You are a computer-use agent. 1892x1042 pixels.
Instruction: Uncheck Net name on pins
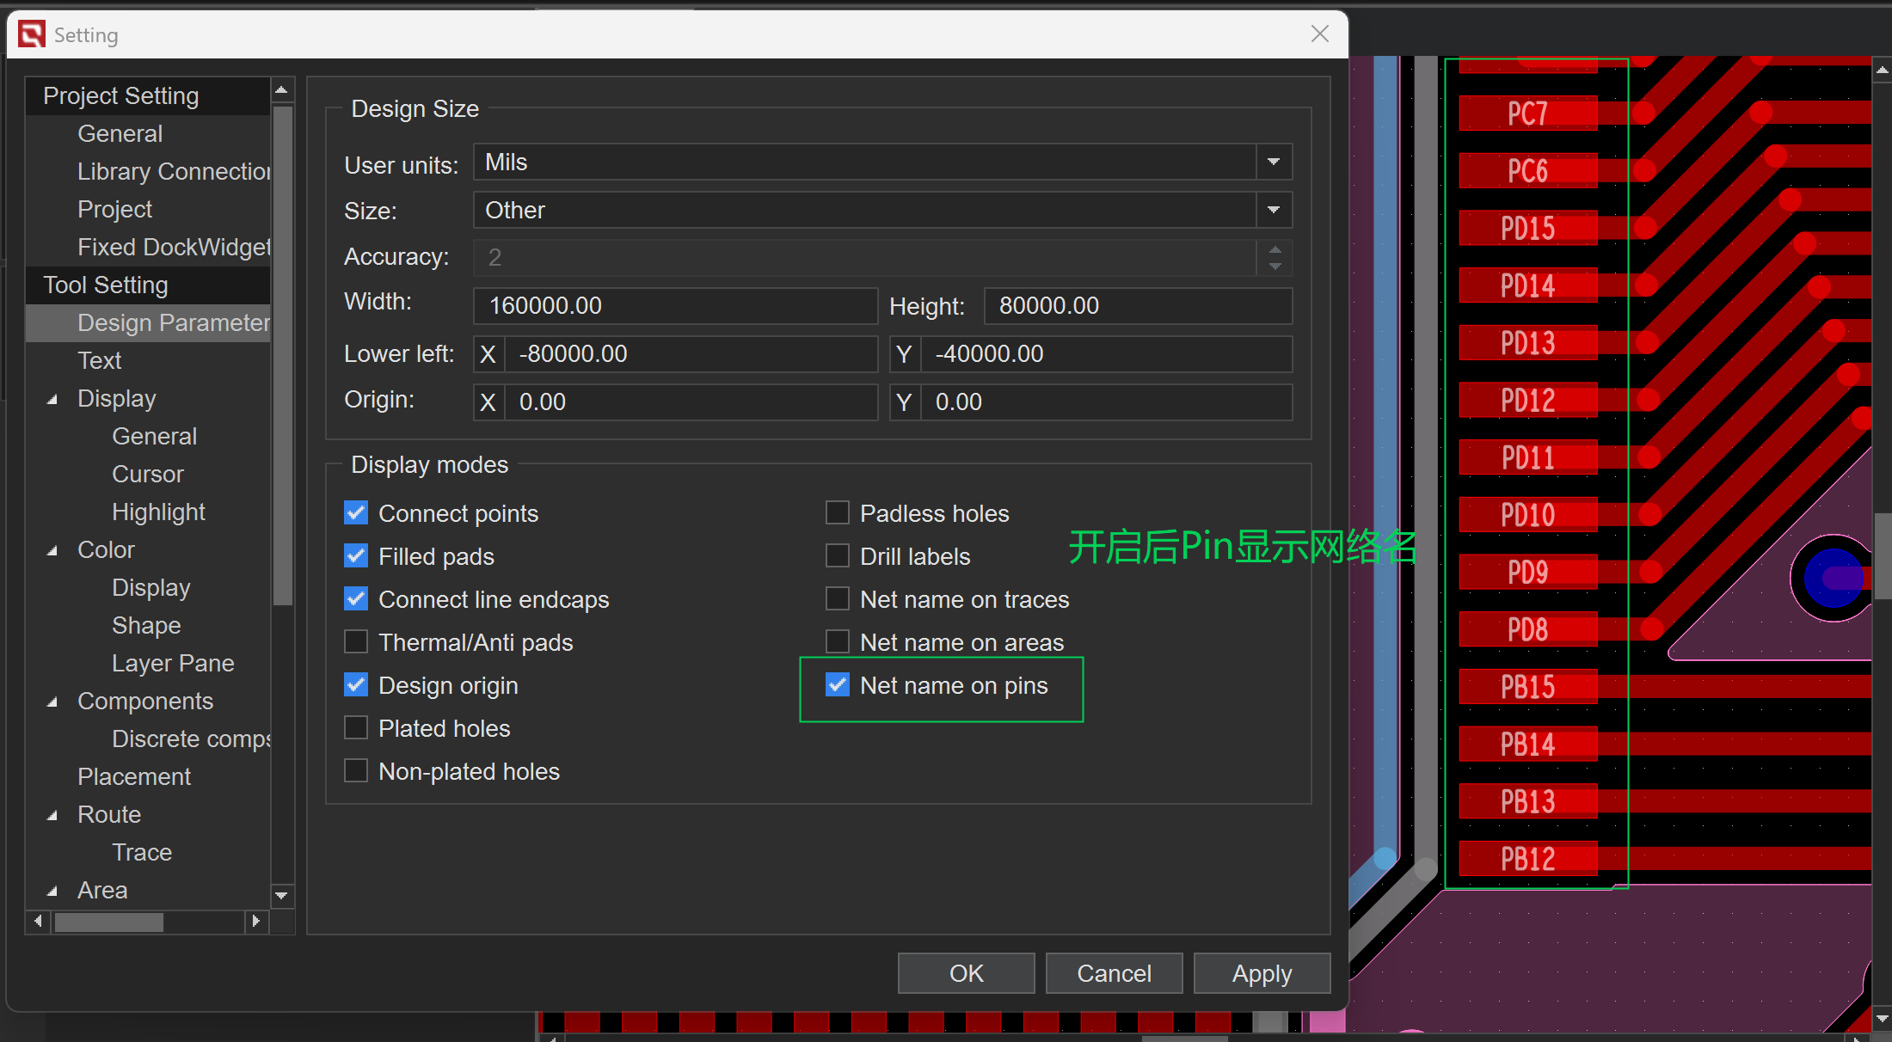[838, 685]
